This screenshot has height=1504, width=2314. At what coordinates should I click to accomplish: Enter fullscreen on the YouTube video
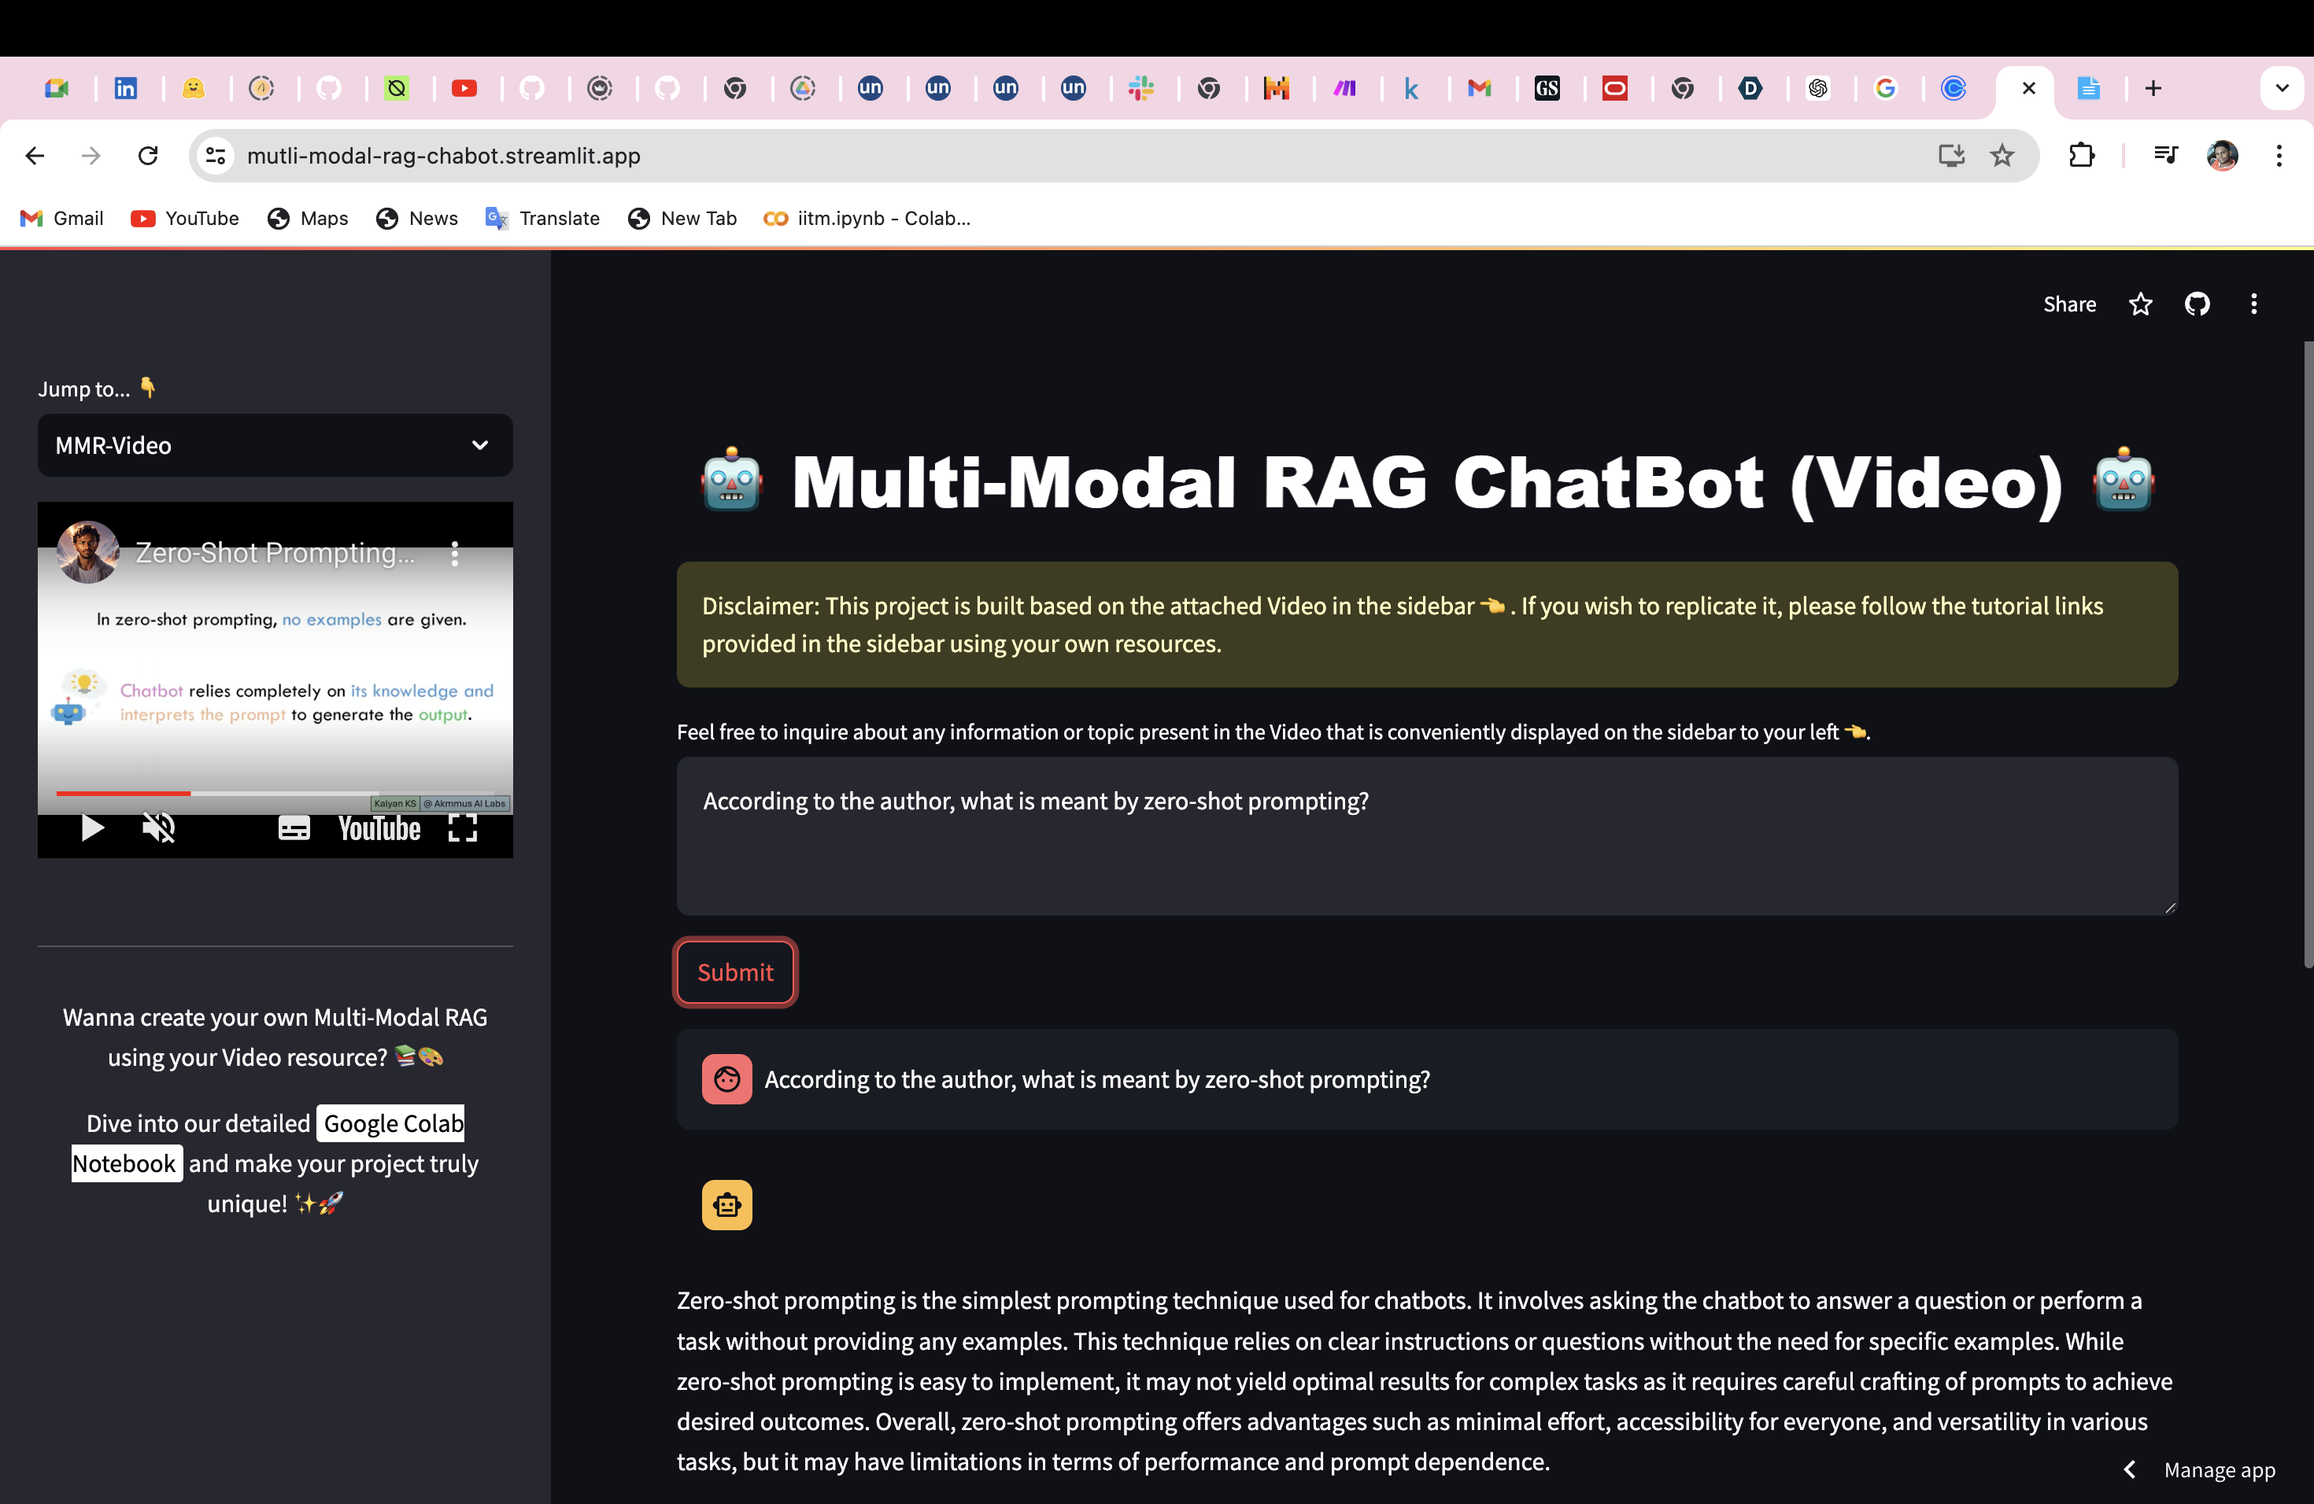click(463, 828)
